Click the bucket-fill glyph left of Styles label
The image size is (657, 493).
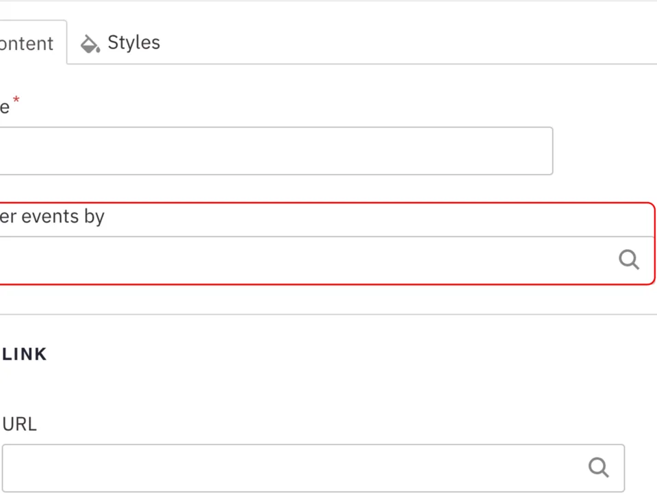(x=90, y=43)
